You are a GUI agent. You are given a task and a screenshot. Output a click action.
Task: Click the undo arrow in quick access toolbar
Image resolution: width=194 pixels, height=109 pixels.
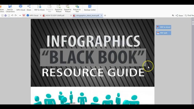pos(12,15)
